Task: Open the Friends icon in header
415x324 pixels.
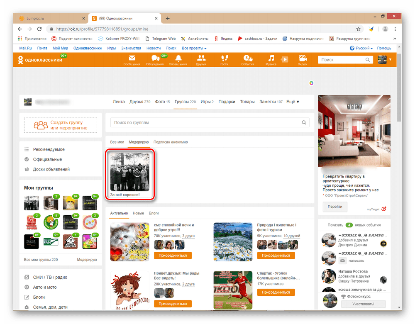Action: pos(201,59)
